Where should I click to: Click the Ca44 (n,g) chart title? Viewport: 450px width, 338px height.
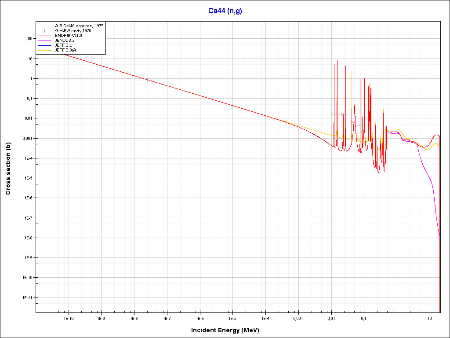point(225,11)
